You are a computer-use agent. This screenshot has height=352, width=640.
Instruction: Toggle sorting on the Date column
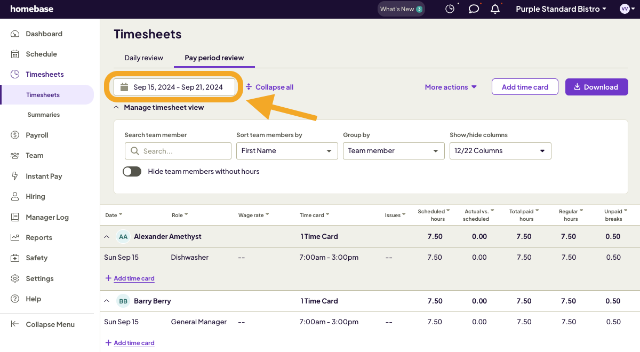(114, 215)
